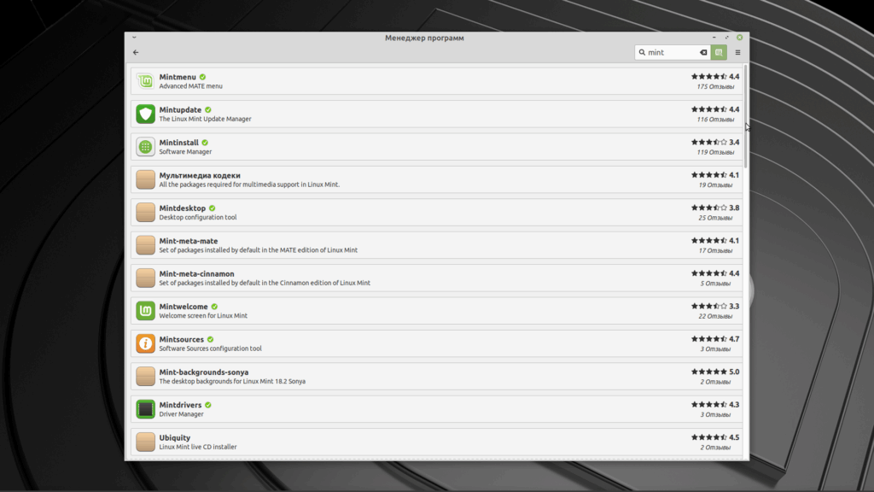
Task: Open the window menu chevron in titlebar
Action: [x=134, y=38]
